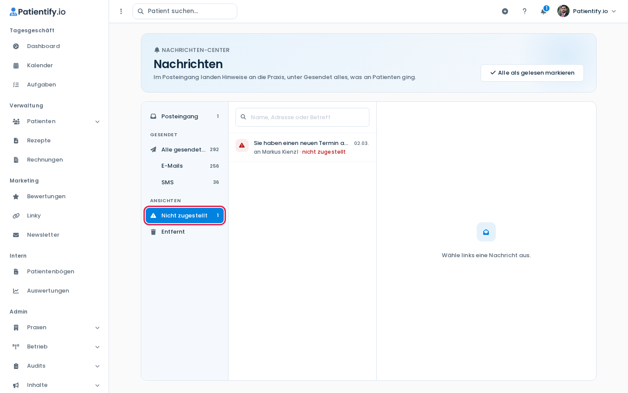This screenshot has height=393, width=628.
Task: Click the Newsletter envelope icon
Action: [x=16, y=235]
